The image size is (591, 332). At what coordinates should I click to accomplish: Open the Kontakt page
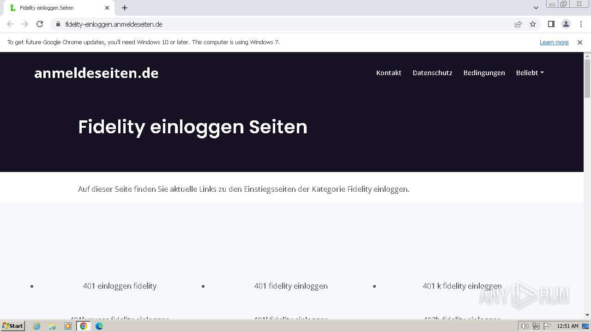pos(389,73)
